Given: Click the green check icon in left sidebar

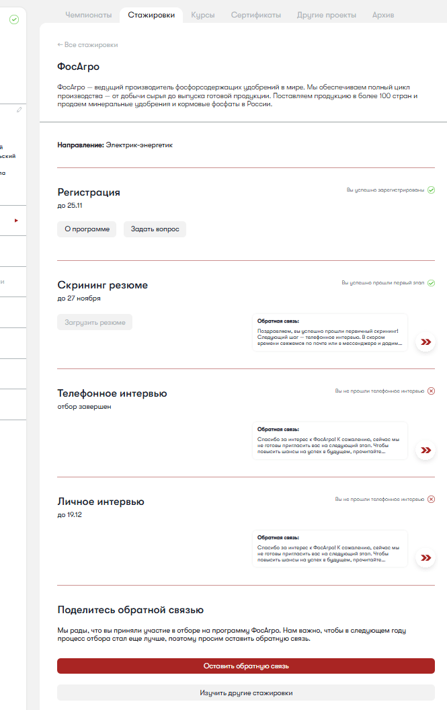Looking at the screenshot, I should pos(14,19).
